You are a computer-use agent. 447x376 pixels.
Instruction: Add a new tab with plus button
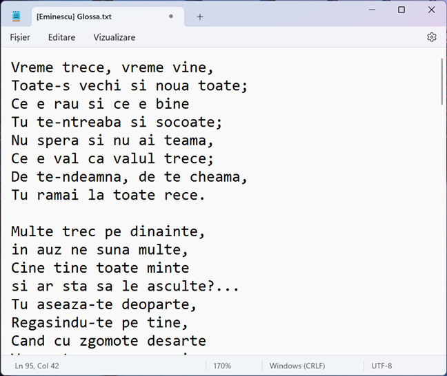[200, 17]
